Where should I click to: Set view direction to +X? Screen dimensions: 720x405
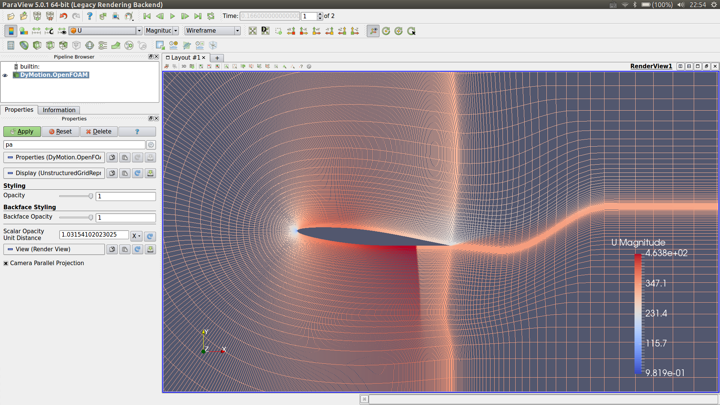coord(291,31)
